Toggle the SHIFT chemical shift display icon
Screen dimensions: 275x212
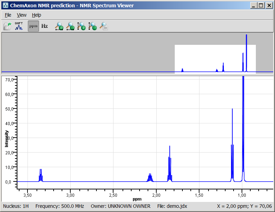pos(19,26)
